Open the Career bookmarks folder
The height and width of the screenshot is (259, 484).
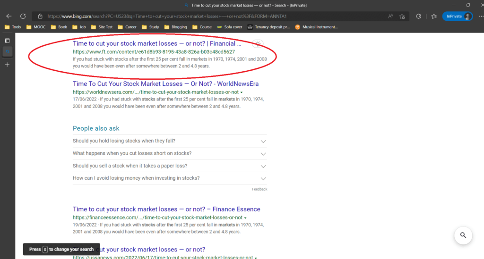click(127, 27)
